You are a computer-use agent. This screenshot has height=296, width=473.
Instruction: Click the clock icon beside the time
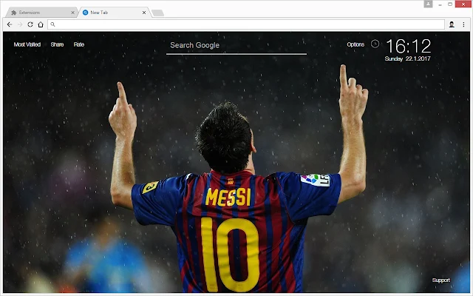(x=375, y=44)
